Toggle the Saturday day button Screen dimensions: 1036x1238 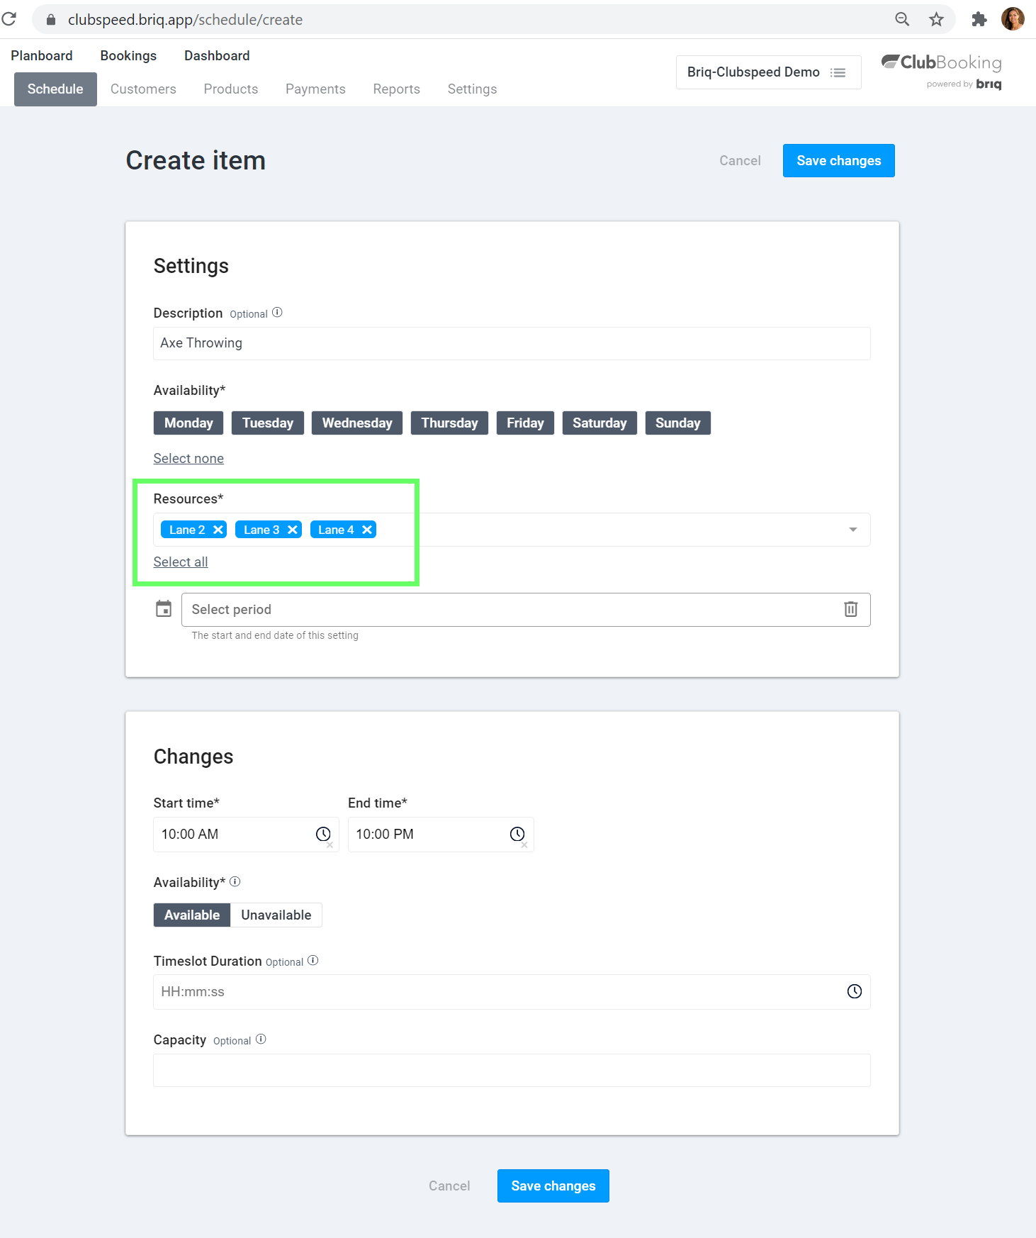pyautogui.click(x=599, y=423)
